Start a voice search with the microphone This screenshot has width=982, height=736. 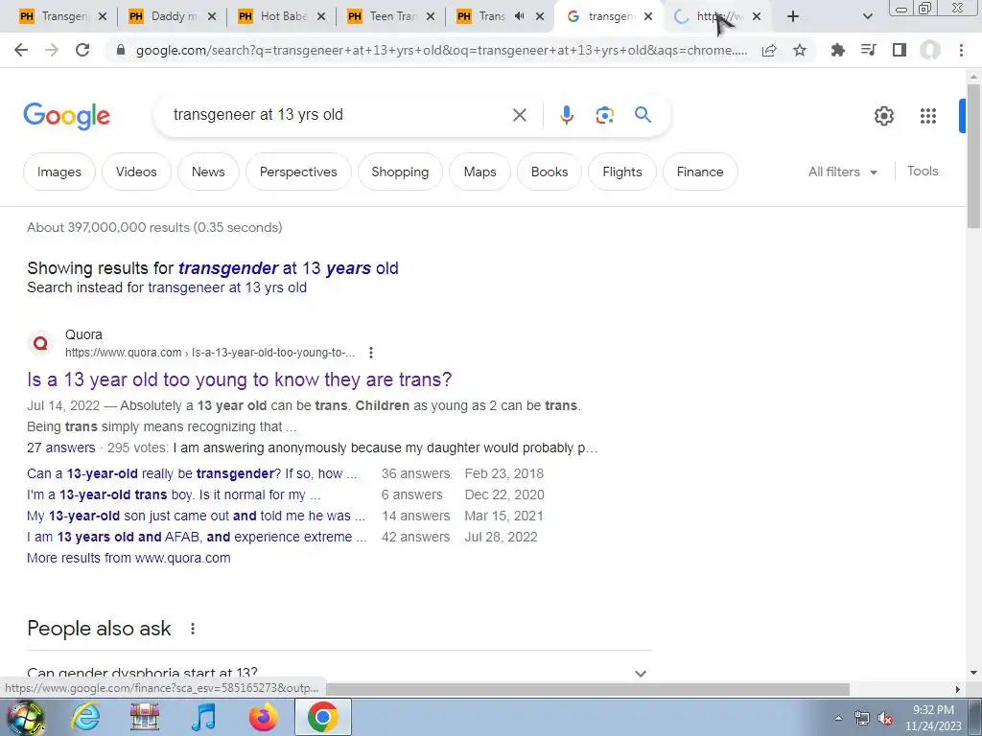pyautogui.click(x=567, y=115)
